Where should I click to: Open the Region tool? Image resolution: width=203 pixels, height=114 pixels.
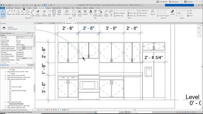click(x=59, y=13)
